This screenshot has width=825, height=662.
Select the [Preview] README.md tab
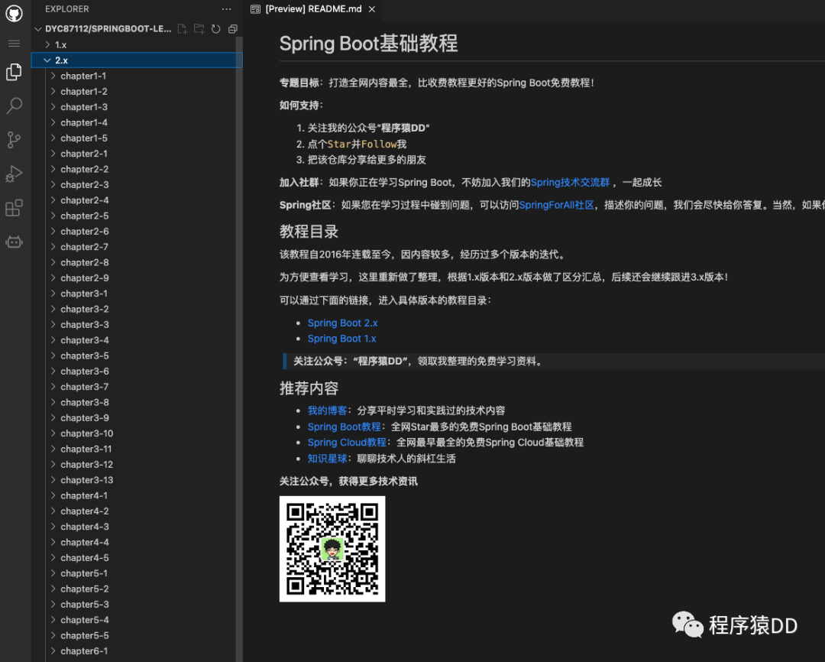click(314, 9)
